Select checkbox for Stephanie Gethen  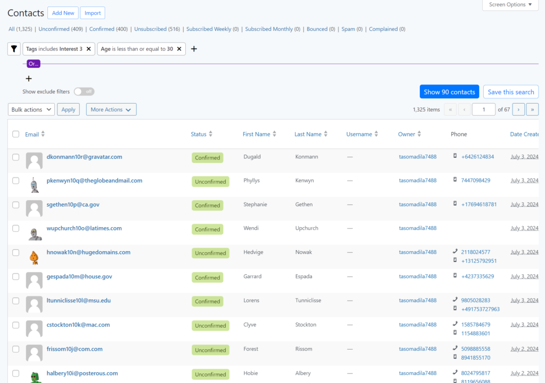coord(15,205)
